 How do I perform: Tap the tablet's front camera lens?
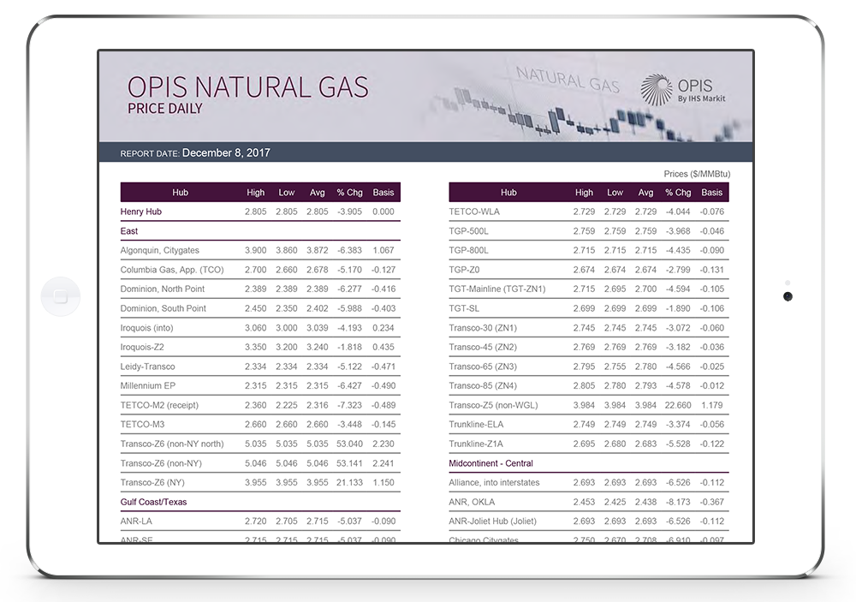tap(788, 296)
